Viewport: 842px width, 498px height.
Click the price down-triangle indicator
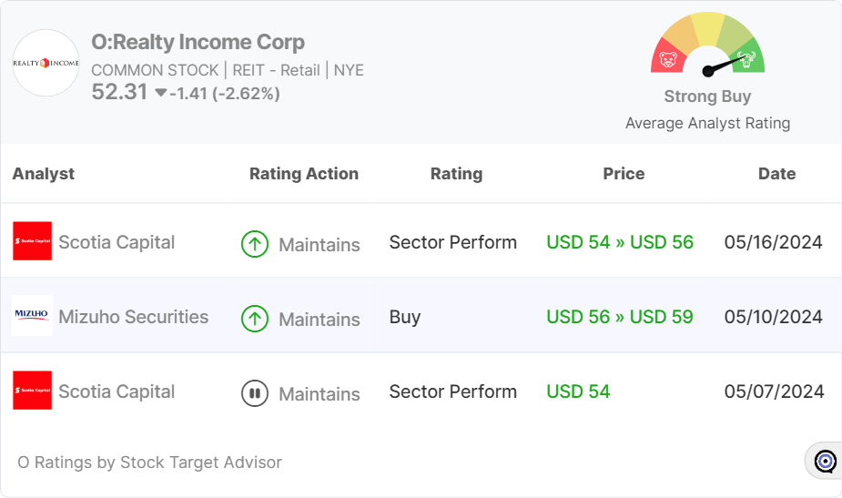click(x=160, y=93)
